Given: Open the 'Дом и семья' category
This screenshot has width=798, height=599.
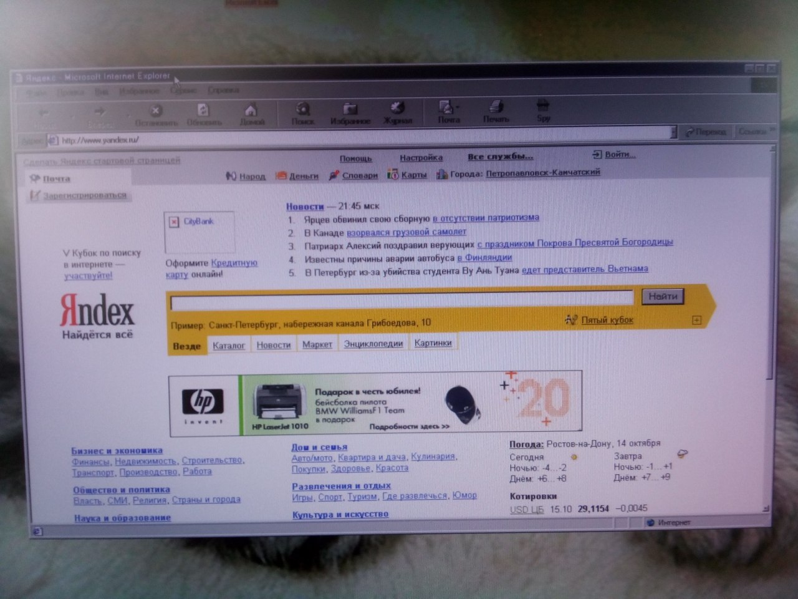Looking at the screenshot, I should point(319,447).
